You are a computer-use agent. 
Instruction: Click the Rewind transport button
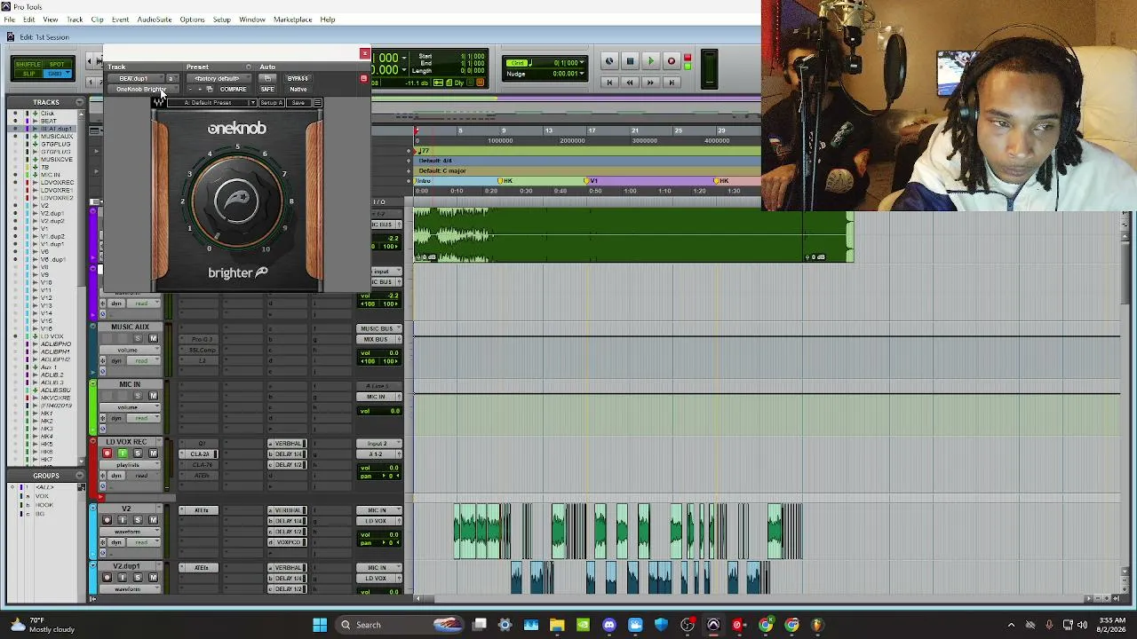[x=630, y=83]
